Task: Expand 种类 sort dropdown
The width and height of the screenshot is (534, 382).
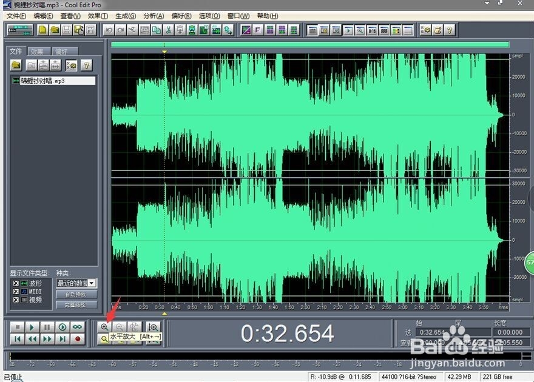Action: point(91,283)
